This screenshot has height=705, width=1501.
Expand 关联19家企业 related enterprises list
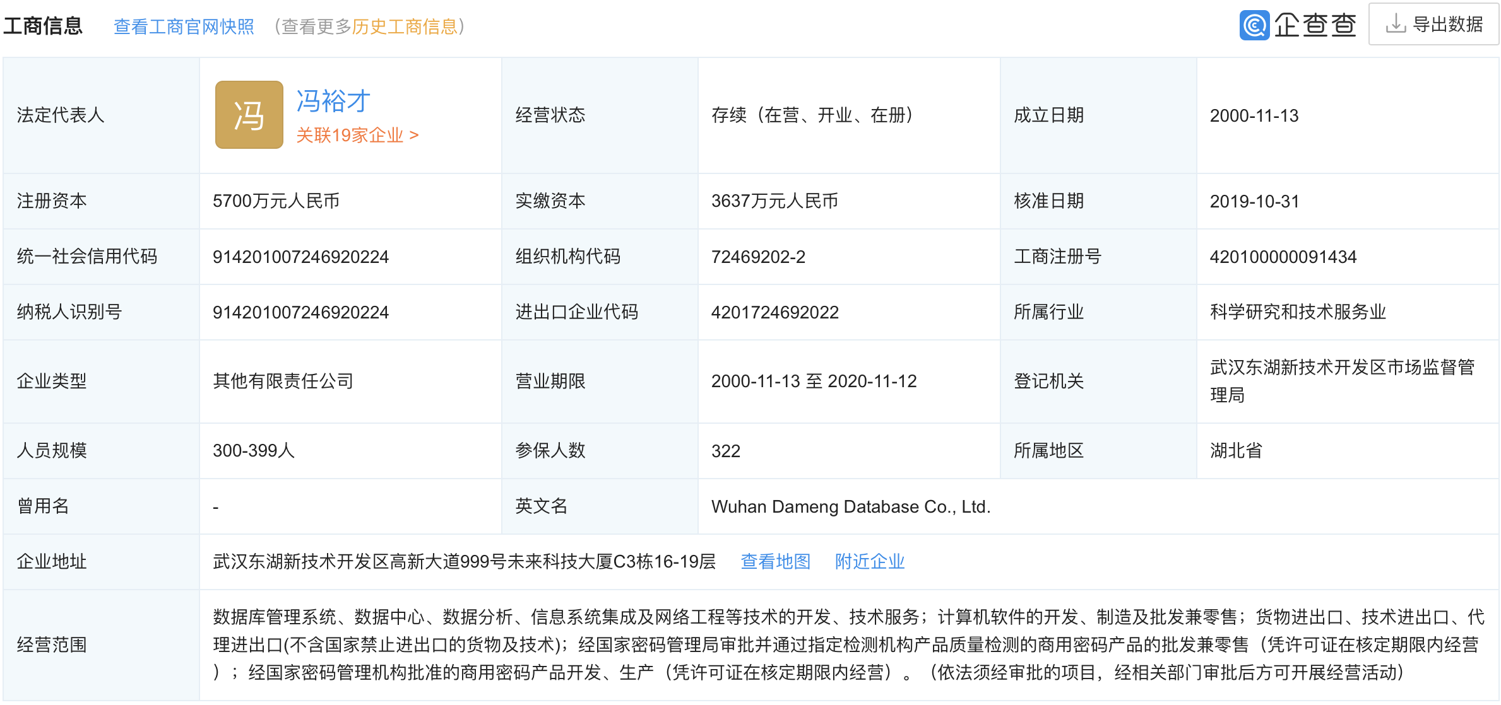point(350,134)
